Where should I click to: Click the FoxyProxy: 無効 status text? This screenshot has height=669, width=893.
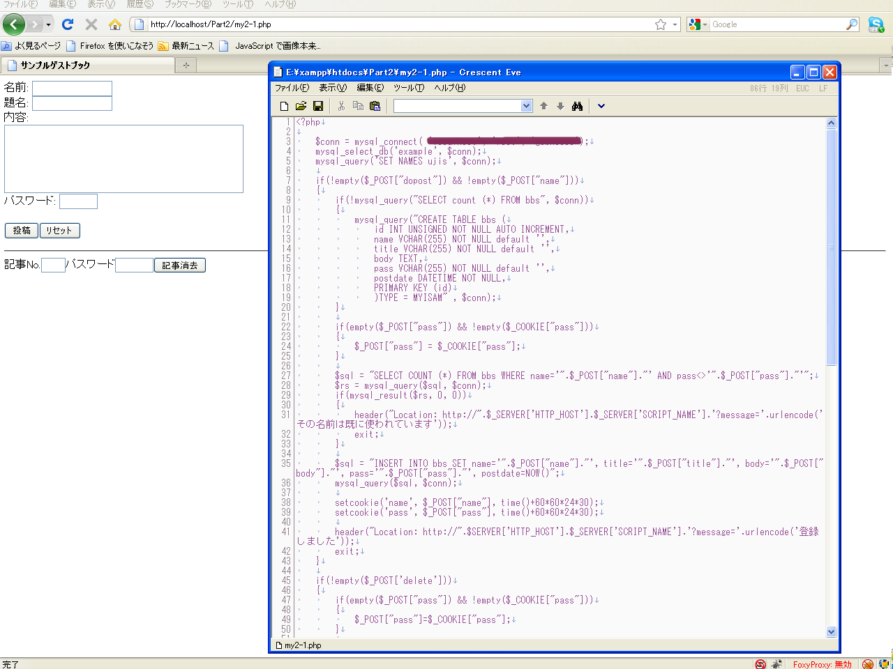(x=822, y=665)
